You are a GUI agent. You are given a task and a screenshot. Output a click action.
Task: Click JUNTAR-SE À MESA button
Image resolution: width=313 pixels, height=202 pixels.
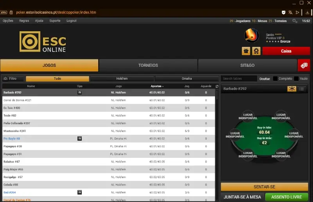click(242, 197)
